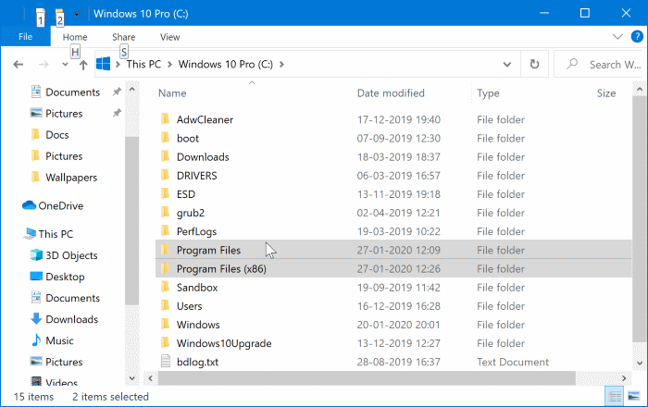Screen dimensions: 648x407
Task: Open the View ribbon tab
Action: point(169,37)
